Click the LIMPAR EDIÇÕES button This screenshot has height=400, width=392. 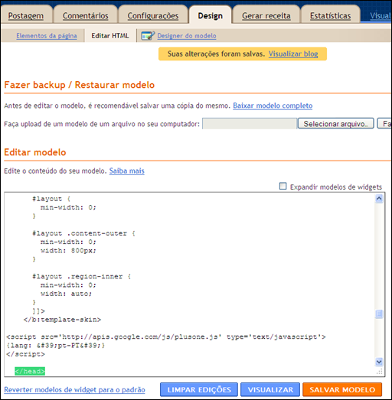pyautogui.click(x=199, y=389)
